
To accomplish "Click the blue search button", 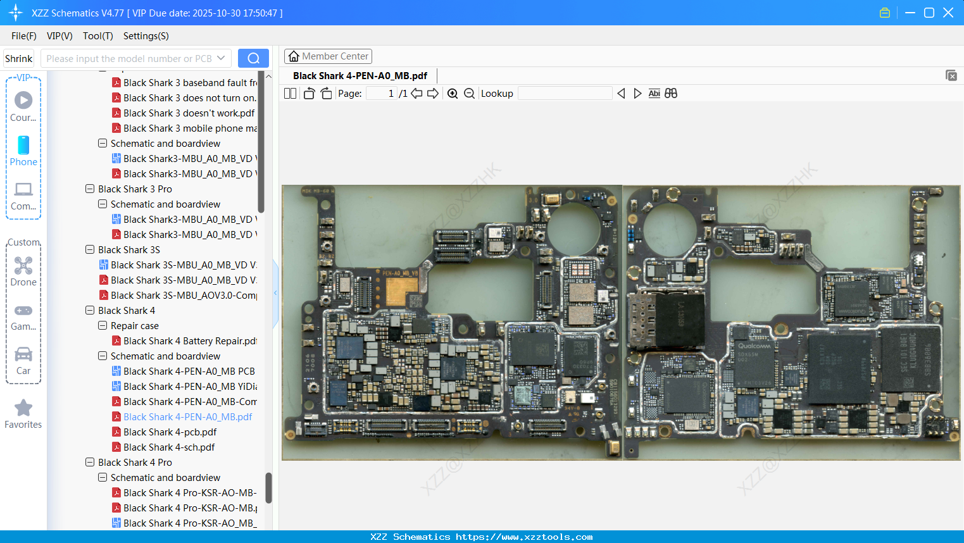I will (253, 58).
